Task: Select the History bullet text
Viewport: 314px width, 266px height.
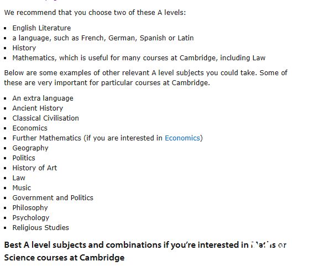Action: [24, 48]
